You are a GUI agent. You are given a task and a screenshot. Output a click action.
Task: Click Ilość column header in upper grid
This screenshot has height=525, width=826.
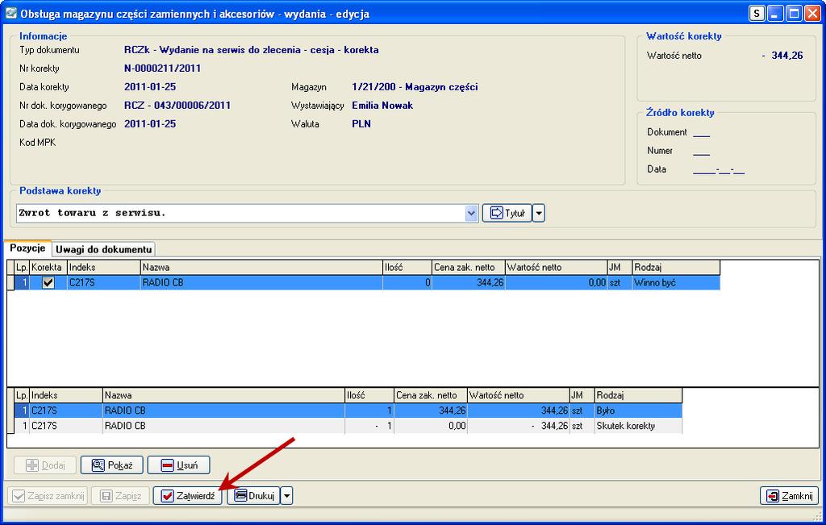pyautogui.click(x=407, y=268)
